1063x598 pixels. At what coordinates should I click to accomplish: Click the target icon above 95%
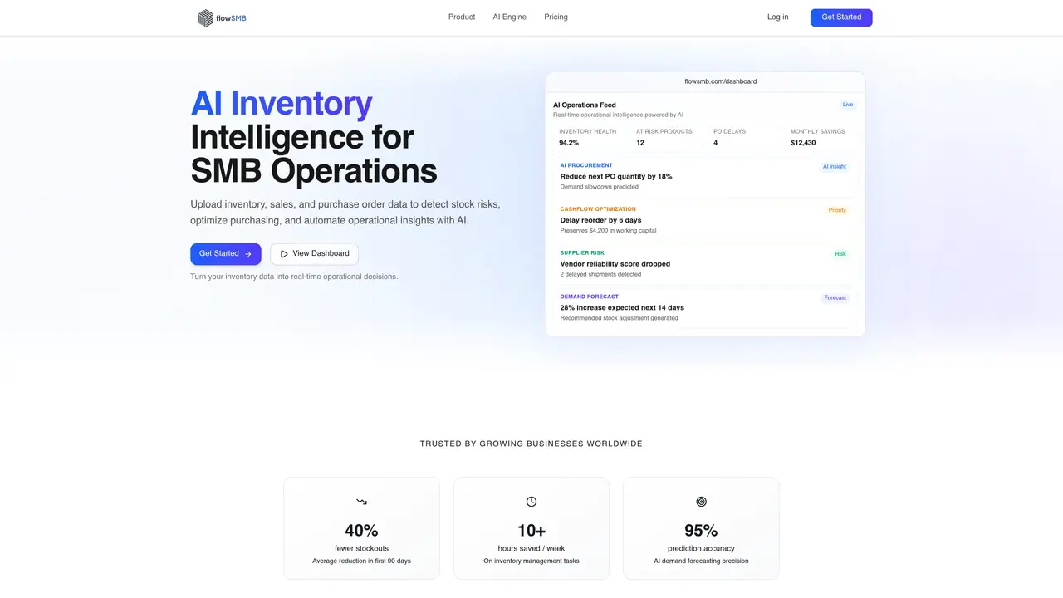click(701, 502)
